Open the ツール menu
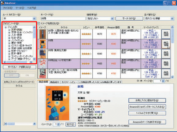 [x=20, y=8]
